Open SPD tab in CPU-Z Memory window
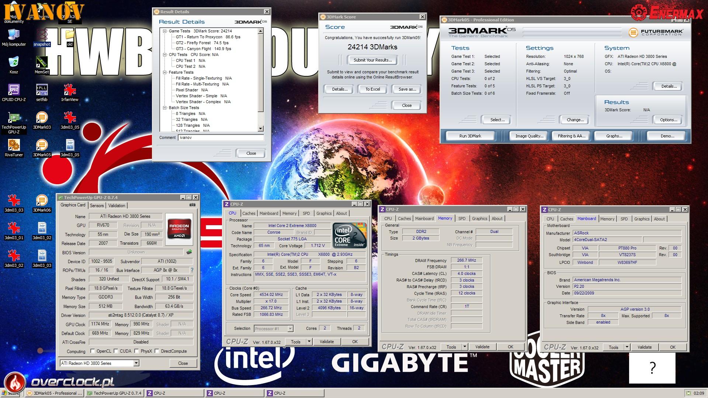 [462, 219]
